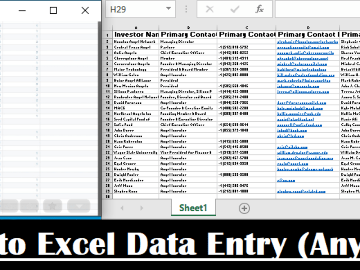Viewport: 360px width, 270px height.
Task: Cancel entry with the X icon
Action: 210,9
